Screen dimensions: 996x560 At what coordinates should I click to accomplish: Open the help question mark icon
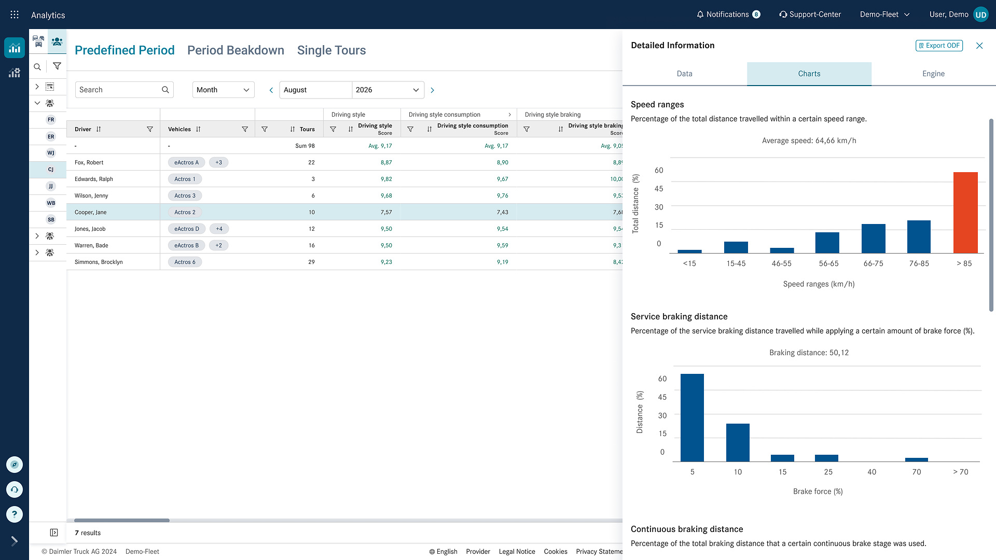click(x=15, y=514)
